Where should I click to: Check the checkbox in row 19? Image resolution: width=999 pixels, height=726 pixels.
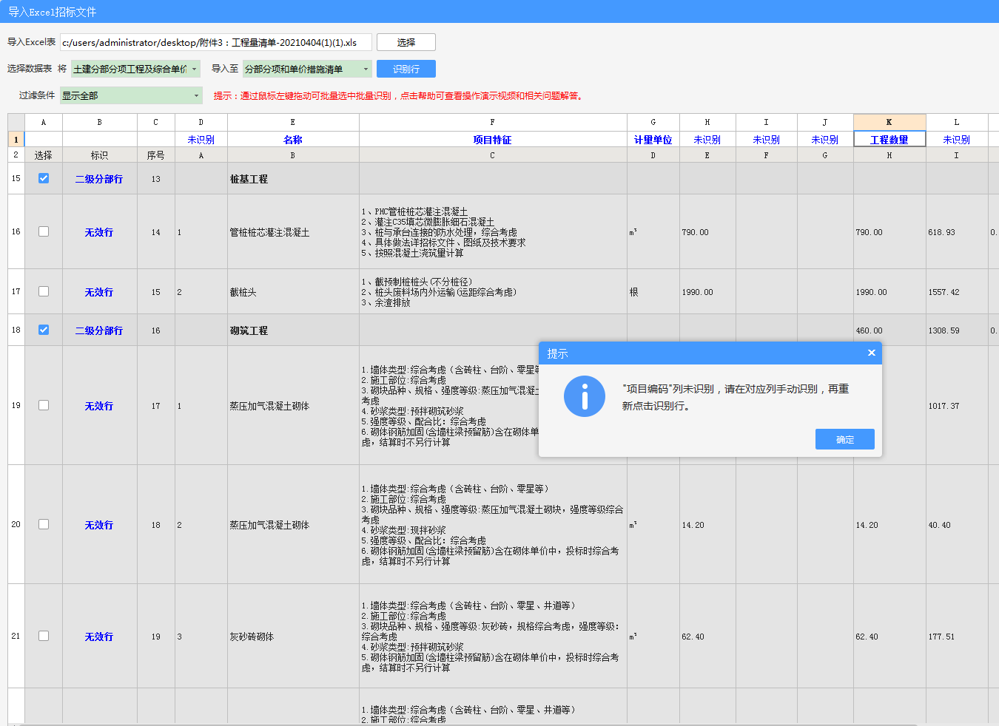tap(44, 405)
